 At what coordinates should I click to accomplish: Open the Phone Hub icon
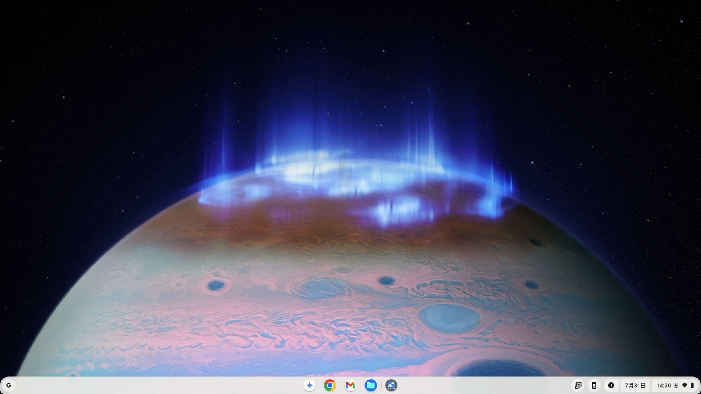click(594, 385)
